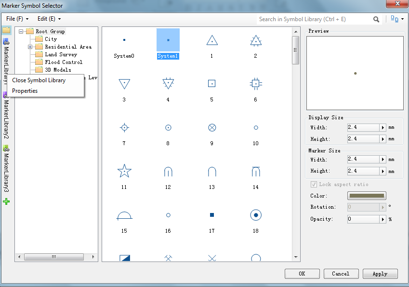Expand the Residential Area folder
The image size is (409, 287).
(30, 47)
